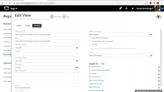This screenshot has height=92, width=164.
Task: Close the Edit View panel
Action: 158,17
